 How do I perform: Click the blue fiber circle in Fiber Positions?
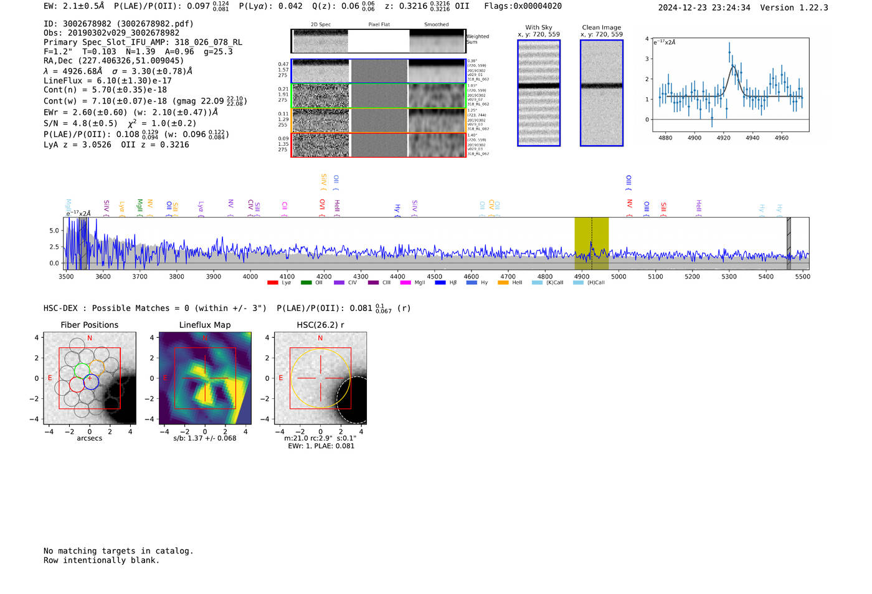[91, 382]
